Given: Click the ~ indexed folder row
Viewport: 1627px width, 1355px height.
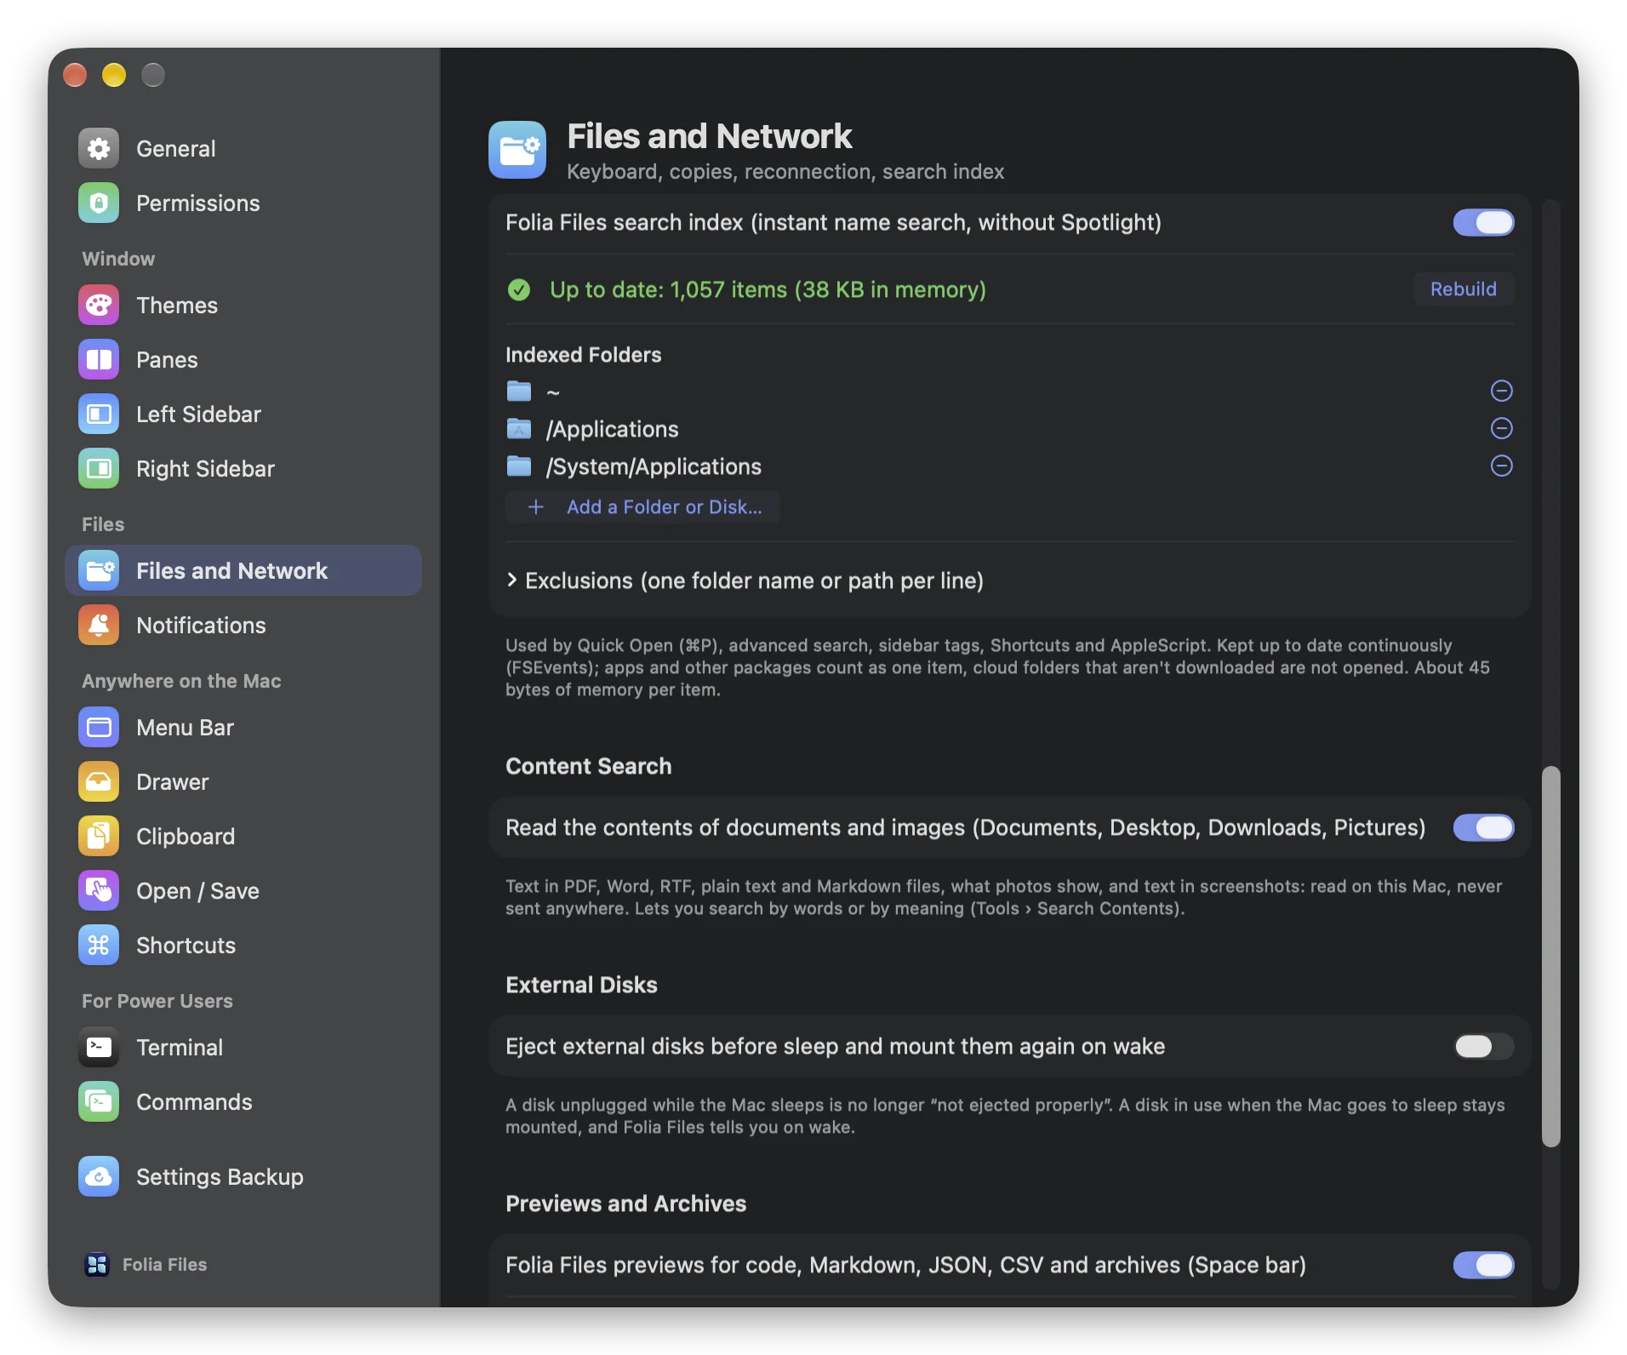Looking at the screenshot, I should point(1009,392).
